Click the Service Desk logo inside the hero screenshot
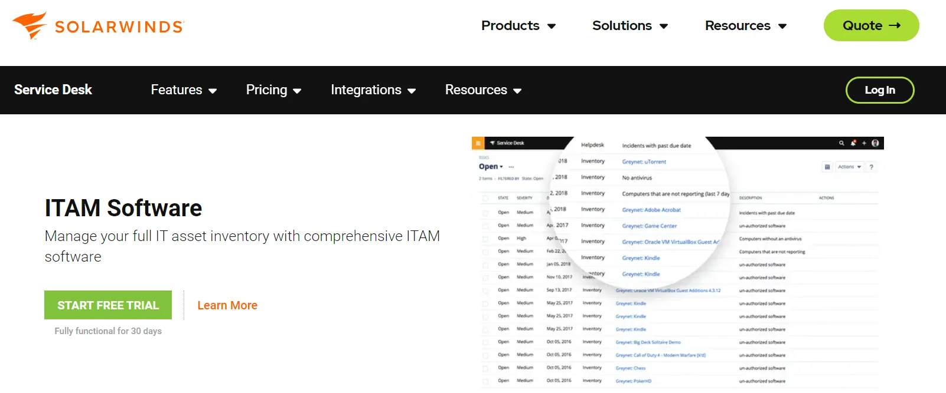Image resolution: width=946 pixels, height=393 pixels. tap(507, 143)
